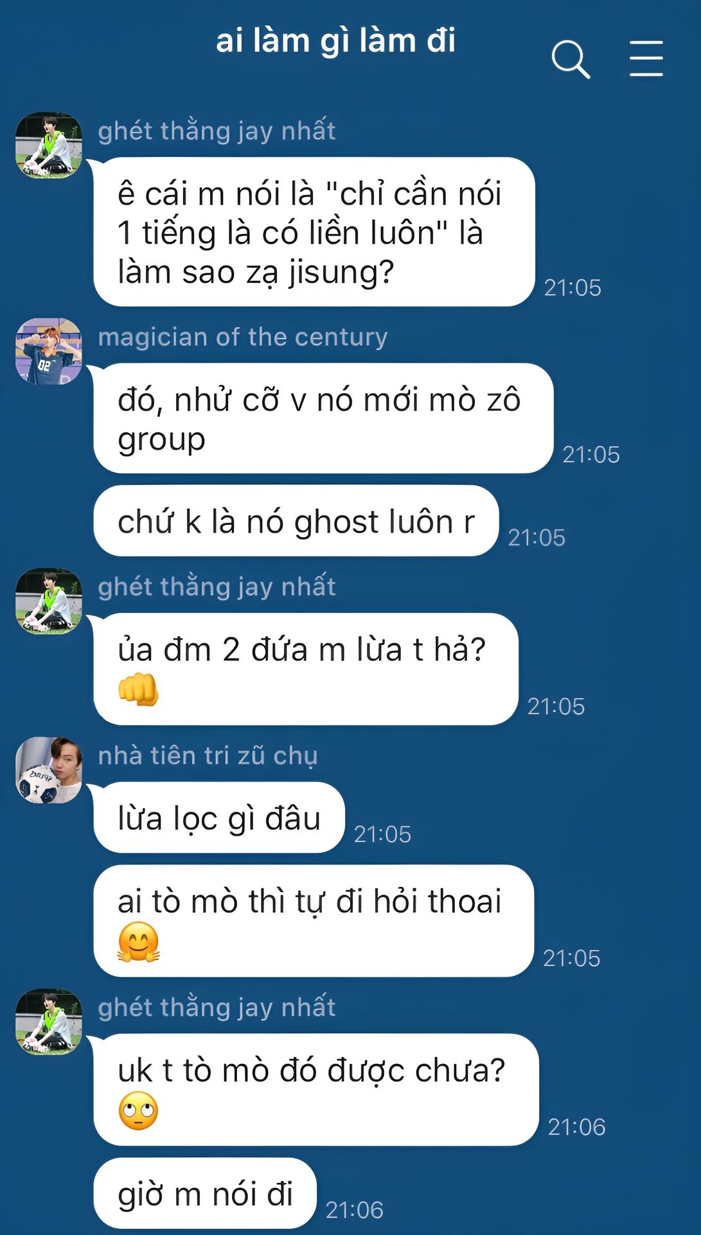Open avatar of "nhà tiên tri zũ chụ"
The image size is (701, 1235).
coord(49,770)
